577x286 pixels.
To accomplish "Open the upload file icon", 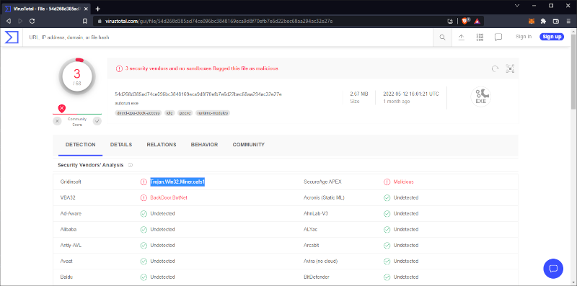I will 461,37.
